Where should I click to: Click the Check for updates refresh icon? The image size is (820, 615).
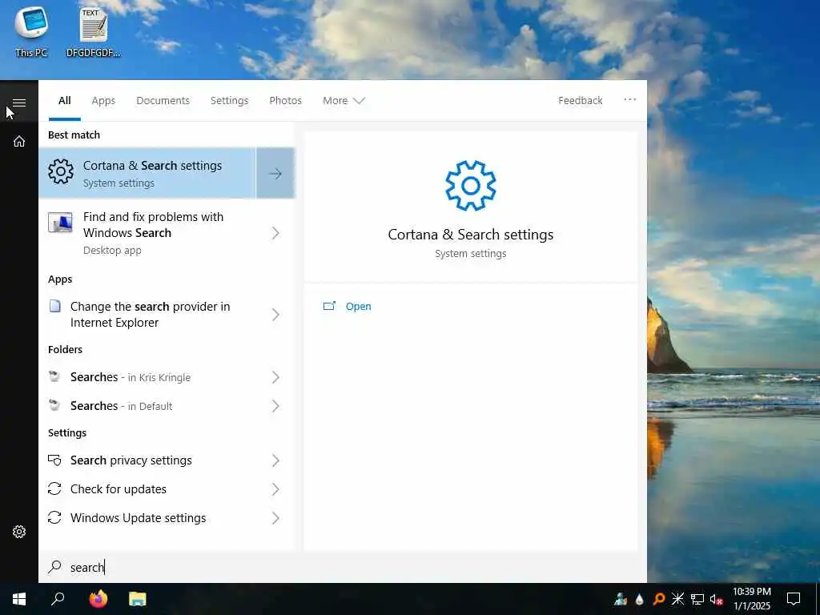click(54, 488)
